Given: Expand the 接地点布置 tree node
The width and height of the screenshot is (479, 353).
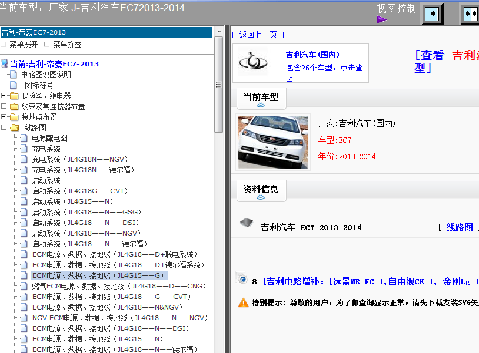Looking at the screenshot, I should click(4, 117).
